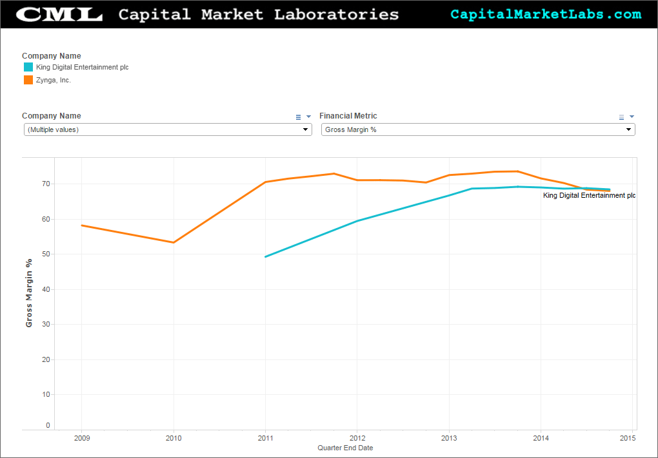Click the 10 y-axis tick label
The image size is (658, 458).
[46, 394]
